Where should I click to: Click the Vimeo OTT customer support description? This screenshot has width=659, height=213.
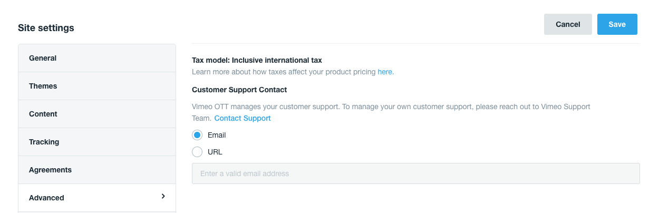click(391, 106)
